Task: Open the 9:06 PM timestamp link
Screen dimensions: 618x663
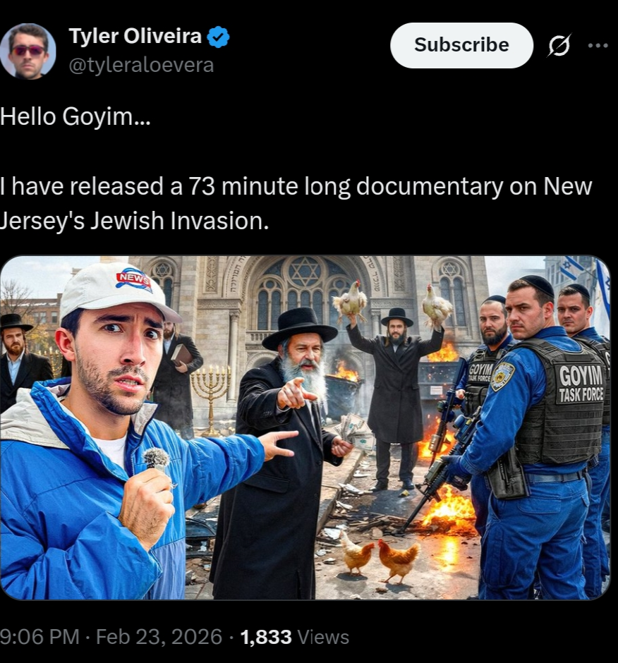Action: click(x=40, y=637)
